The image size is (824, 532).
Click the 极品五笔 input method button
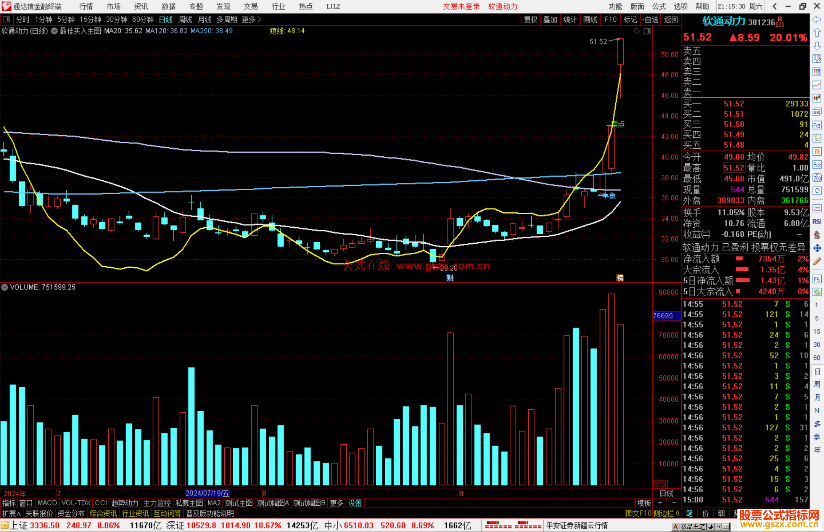(x=693, y=527)
